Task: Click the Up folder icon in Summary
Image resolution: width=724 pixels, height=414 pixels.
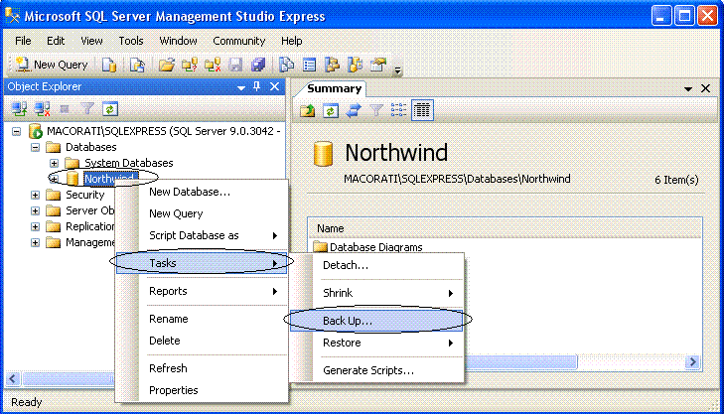Action: (x=308, y=111)
